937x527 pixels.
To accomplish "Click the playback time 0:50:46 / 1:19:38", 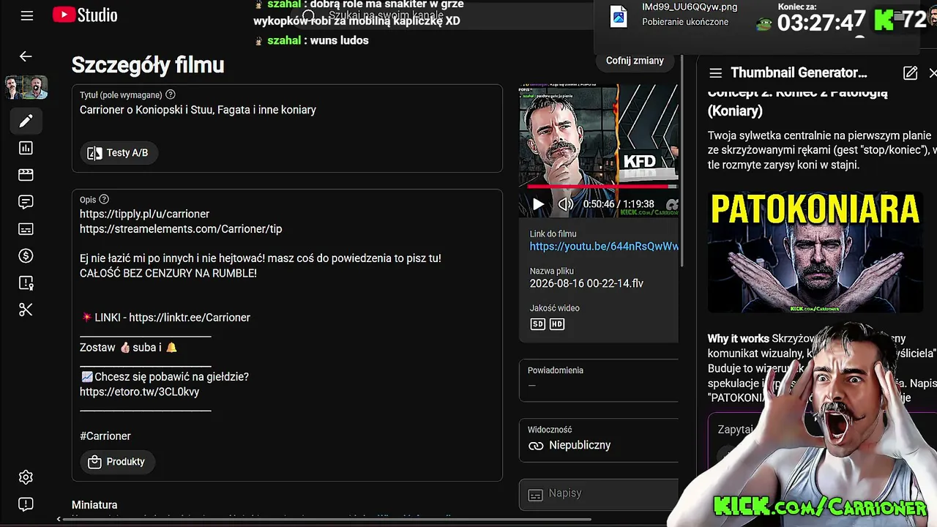I will 619,205.
